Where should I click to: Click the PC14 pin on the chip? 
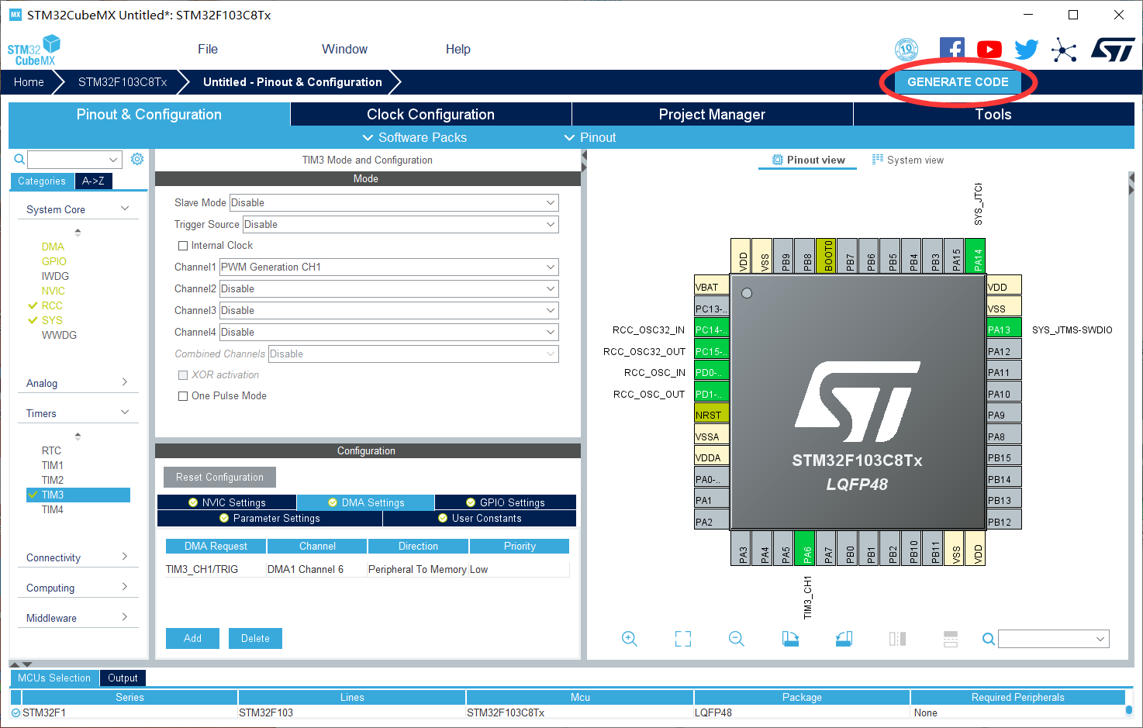click(711, 329)
